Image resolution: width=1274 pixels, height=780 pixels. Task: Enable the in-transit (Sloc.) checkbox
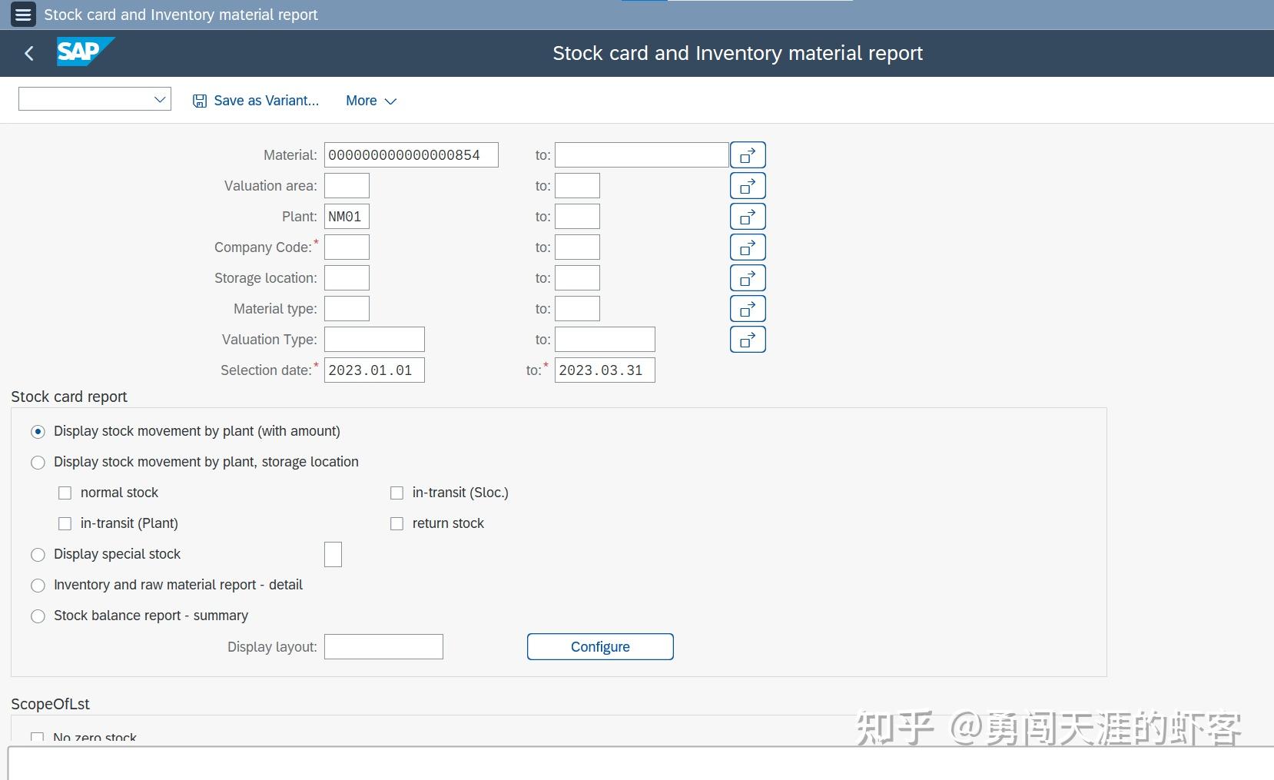397,493
